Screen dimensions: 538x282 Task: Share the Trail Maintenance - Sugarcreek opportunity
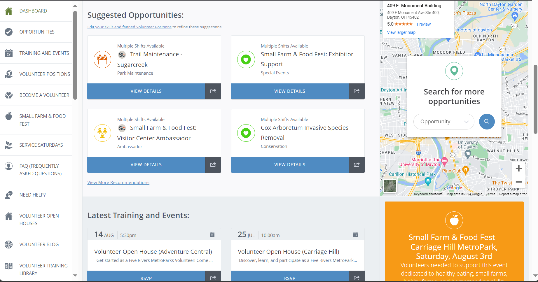pos(213,91)
